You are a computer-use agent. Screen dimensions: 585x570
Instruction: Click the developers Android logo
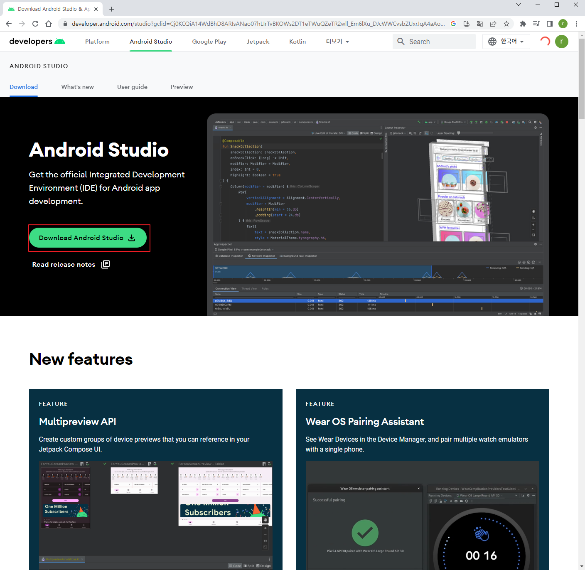(37, 41)
